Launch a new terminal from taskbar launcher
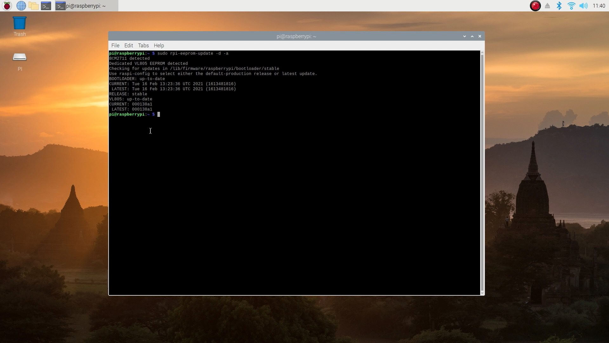609x343 pixels. pos(46,6)
